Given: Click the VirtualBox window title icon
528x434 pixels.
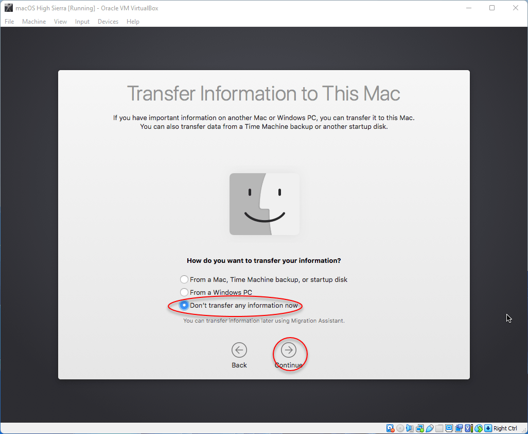Looking at the screenshot, I should (8, 8).
